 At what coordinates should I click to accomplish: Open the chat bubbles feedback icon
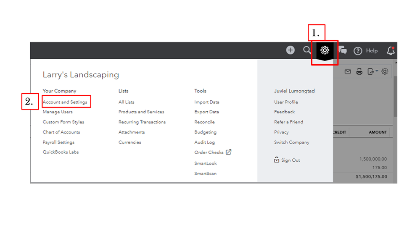(343, 50)
